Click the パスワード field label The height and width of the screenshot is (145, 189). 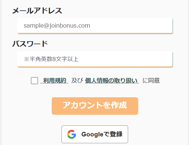(x=30, y=44)
